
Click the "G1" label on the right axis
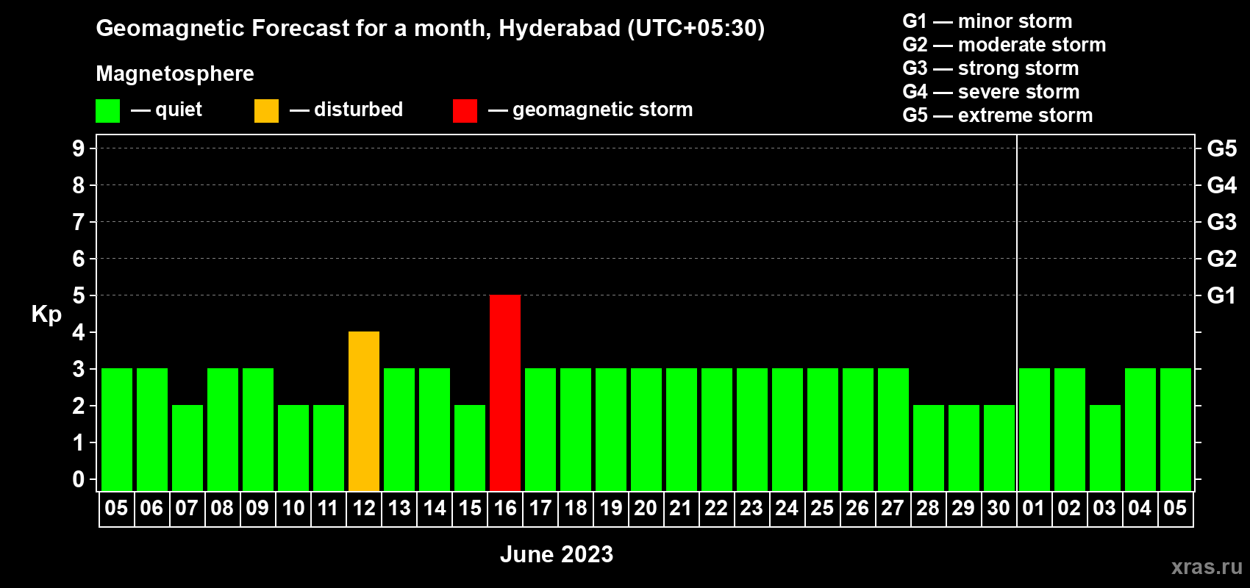tap(1222, 295)
